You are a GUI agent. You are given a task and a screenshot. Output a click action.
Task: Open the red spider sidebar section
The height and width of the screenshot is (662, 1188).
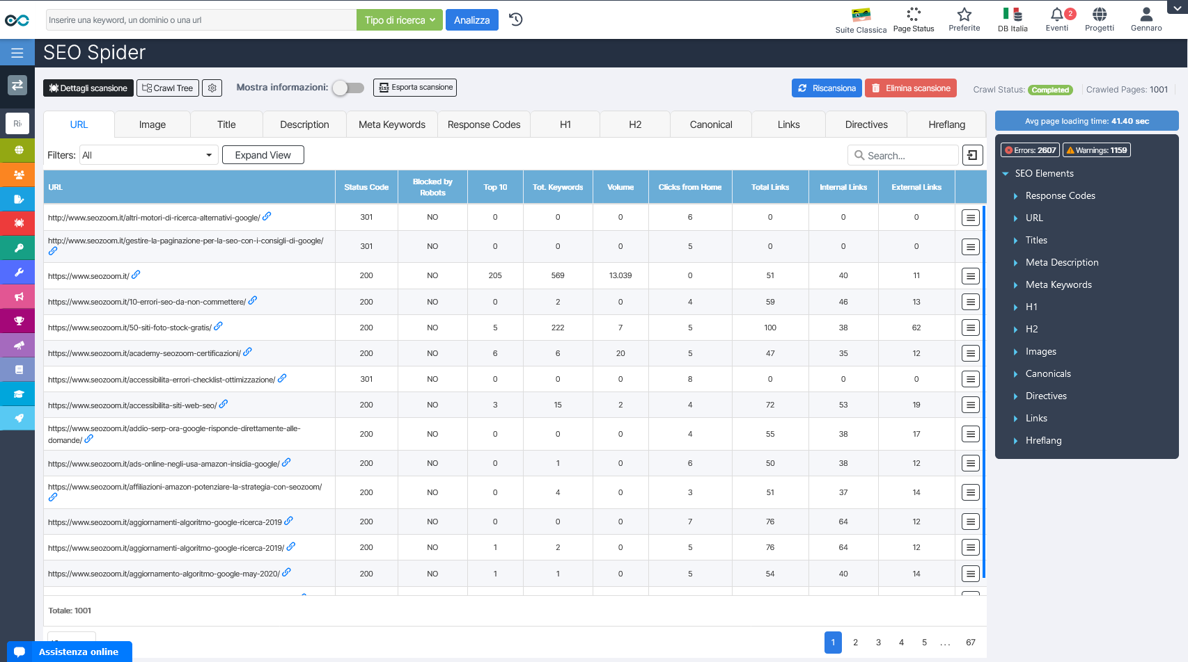point(17,223)
